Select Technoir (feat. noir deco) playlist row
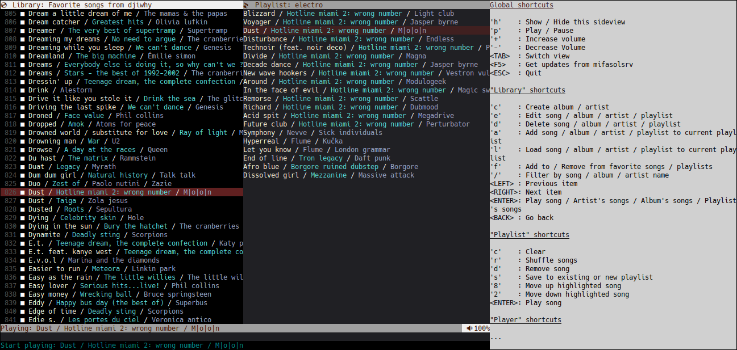The height and width of the screenshot is (350, 737). 367,48
